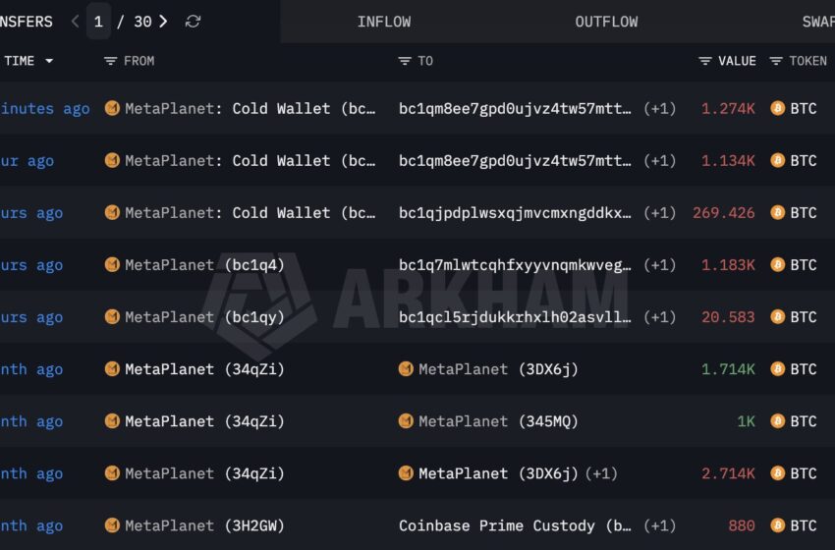835x550 pixels.
Task: Click Bitcoin token icon in 1.134K row
Action: (777, 160)
